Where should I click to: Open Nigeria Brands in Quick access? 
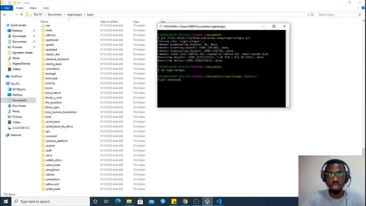pos(21,64)
